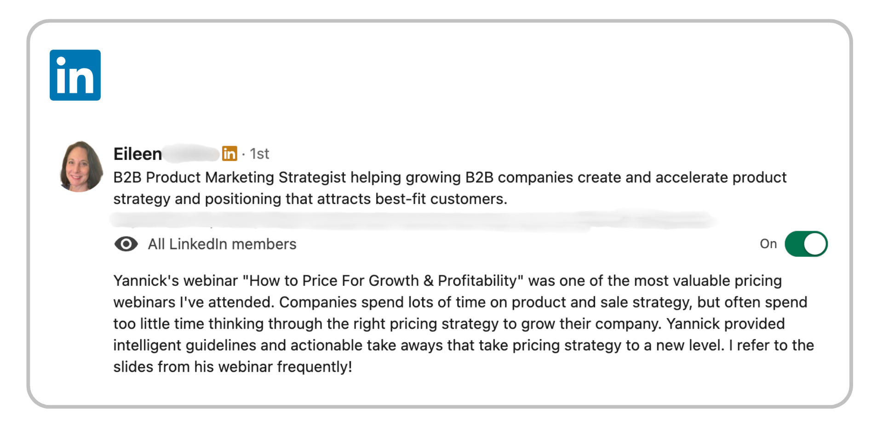Viewport: 883px width, 421px height.
Task: Click the sentence starting Companies spend lots
Action: (x=543, y=302)
